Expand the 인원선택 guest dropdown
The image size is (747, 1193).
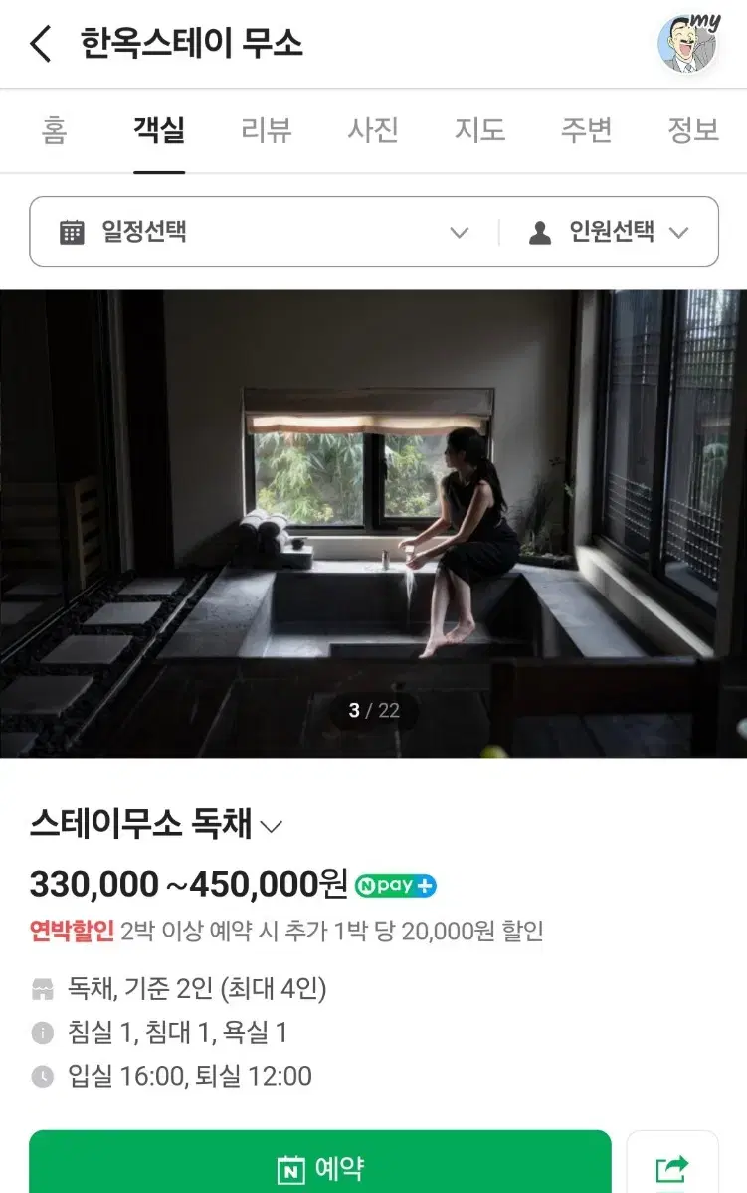609,232
